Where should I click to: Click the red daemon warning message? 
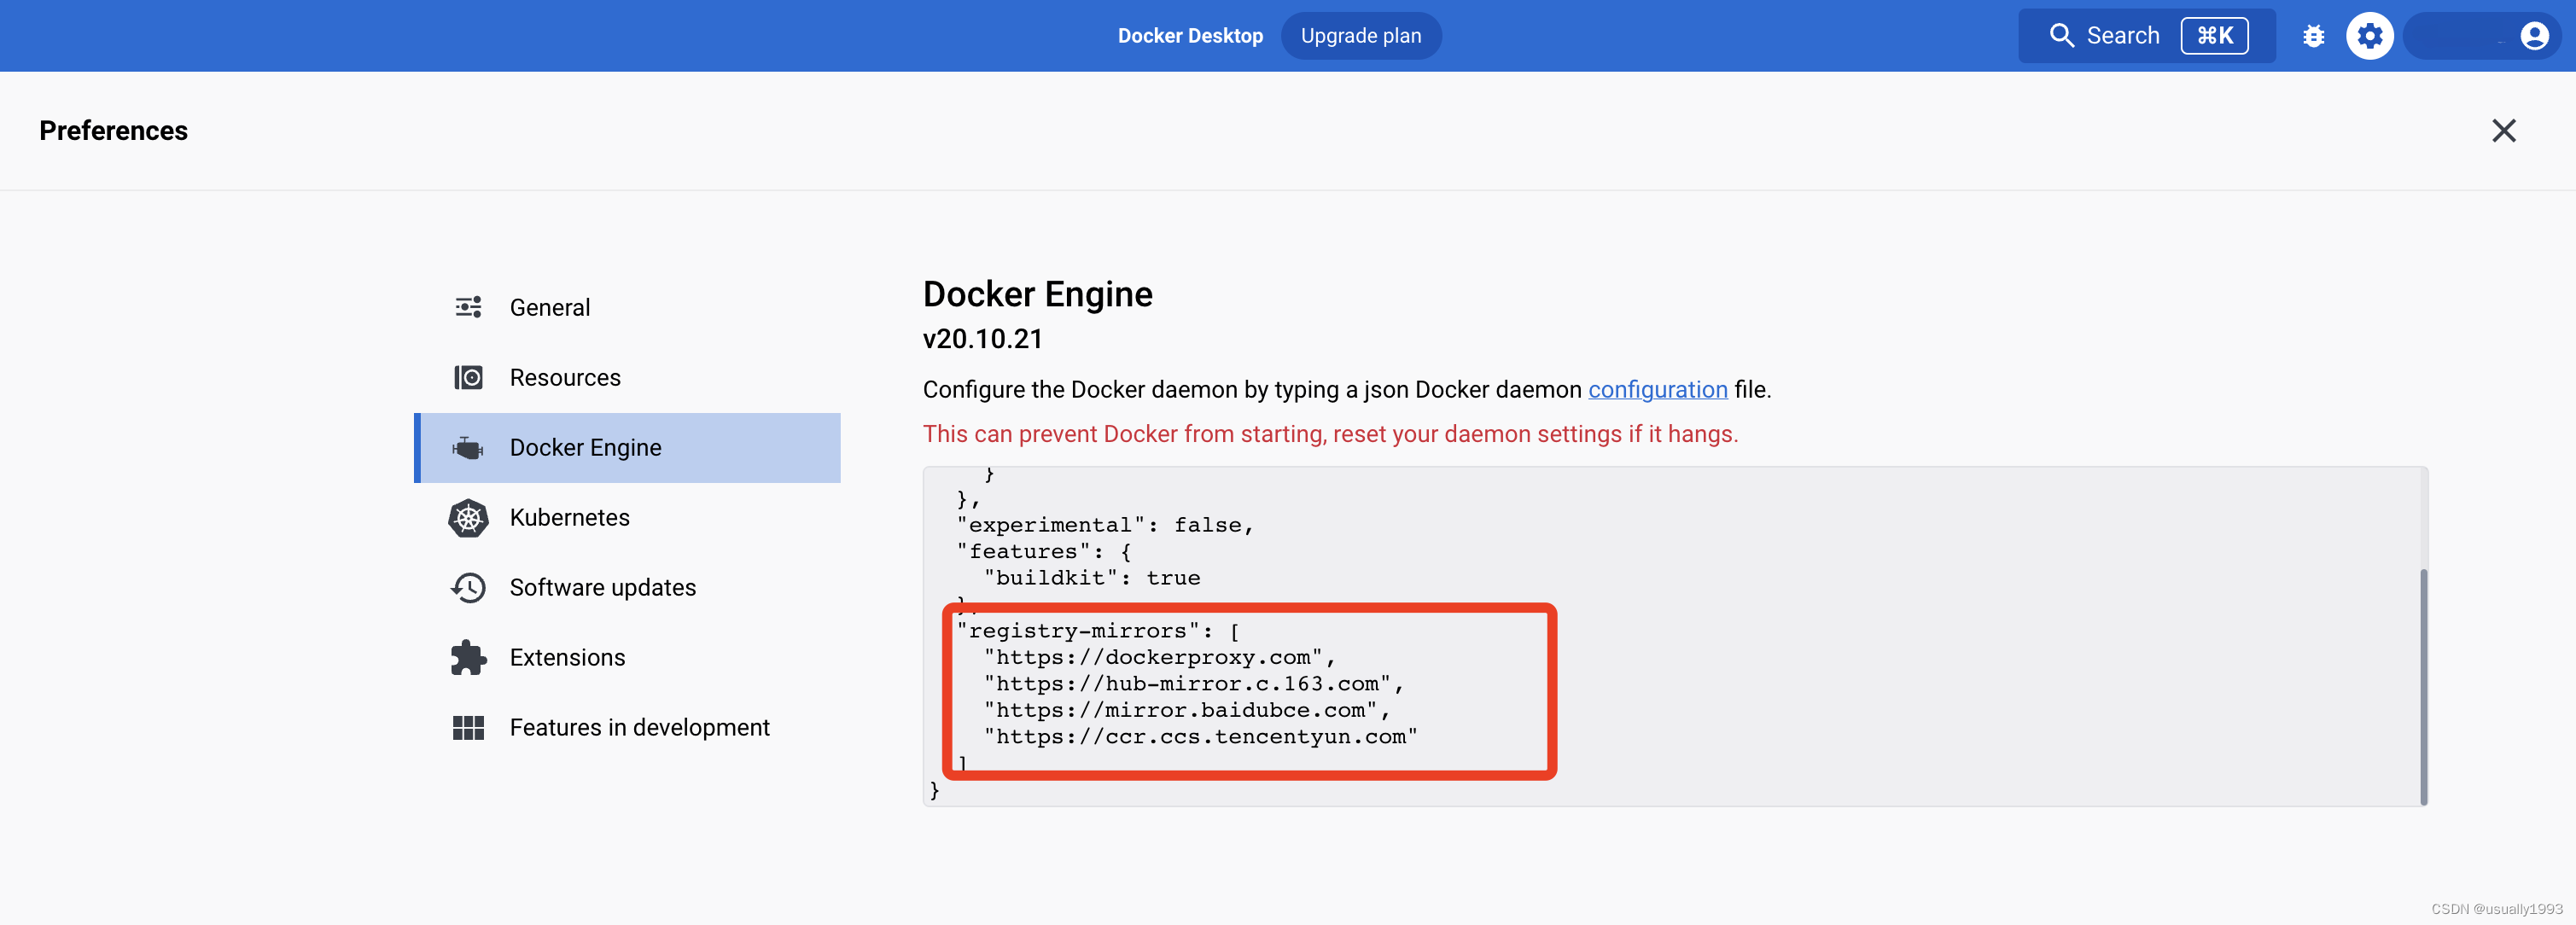click(1330, 434)
